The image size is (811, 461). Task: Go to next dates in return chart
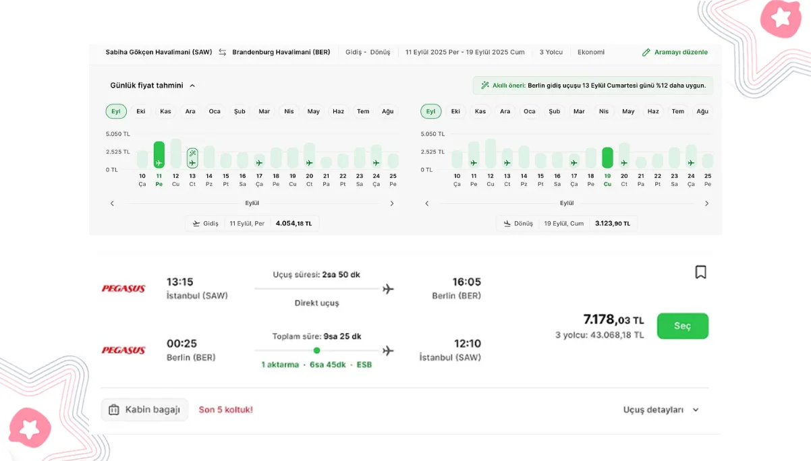706,204
